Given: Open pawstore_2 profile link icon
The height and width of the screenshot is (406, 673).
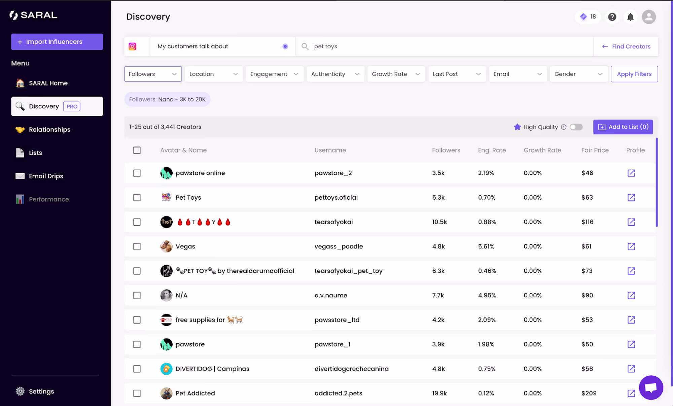Looking at the screenshot, I should pyautogui.click(x=631, y=173).
